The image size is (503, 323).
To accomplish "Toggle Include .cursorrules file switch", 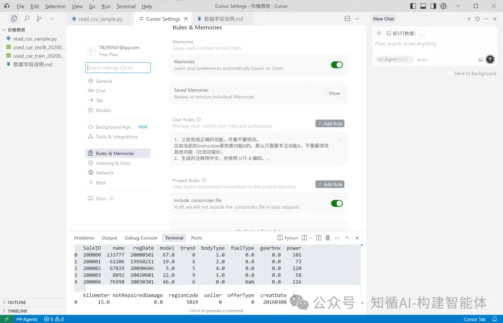I will click(337, 203).
